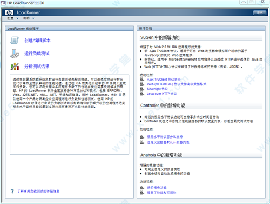This screenshot has height=204, width=270.
Task: Open the 分析测试结果 link
Action: [x=37, y=67]
